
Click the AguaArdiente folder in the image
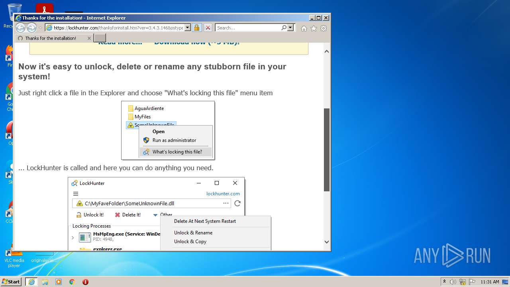pyautogui.click(x=146, y=108)
